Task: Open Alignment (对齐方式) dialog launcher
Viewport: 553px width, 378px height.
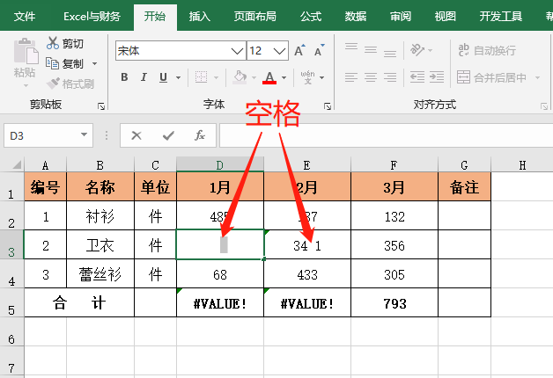Action: point(544,106)
